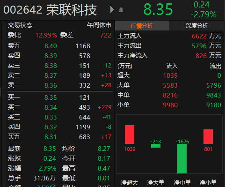Click the green 净中单 bar -1626
225x187 pixels.
(x=182, y=158)
